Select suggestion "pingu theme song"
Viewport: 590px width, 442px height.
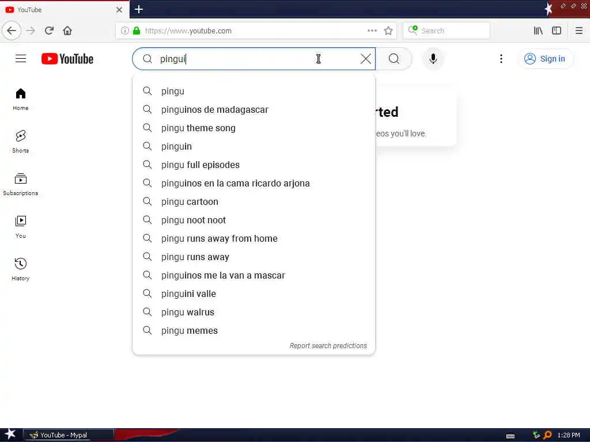click(x=254, y=128)
